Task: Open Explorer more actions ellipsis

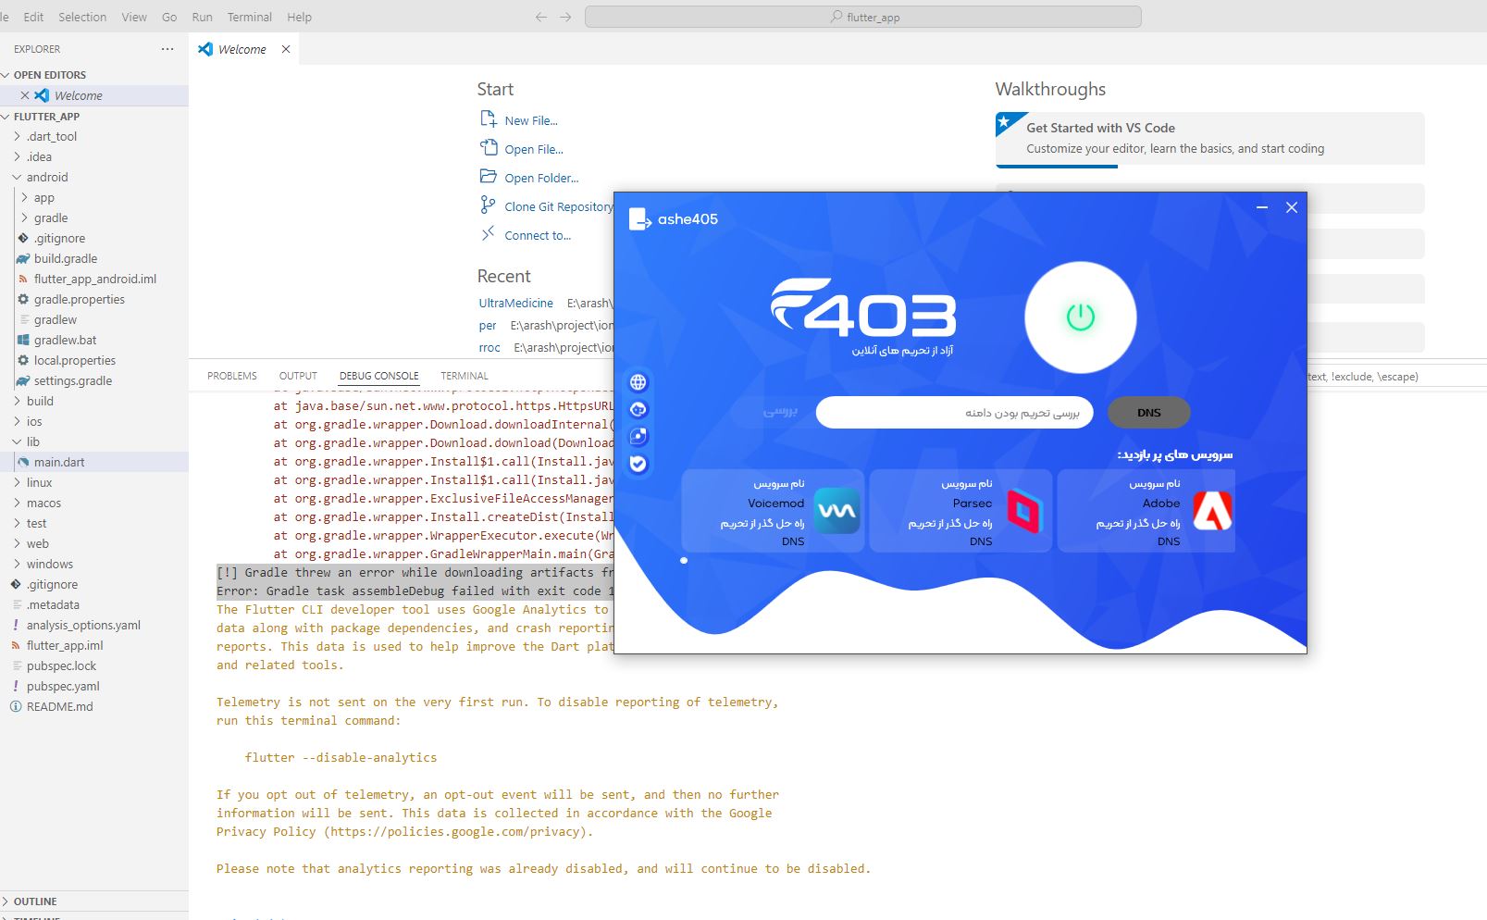Action: coord(167,49)
